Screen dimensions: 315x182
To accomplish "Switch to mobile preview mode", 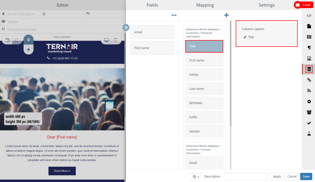I will pos(116,40).
